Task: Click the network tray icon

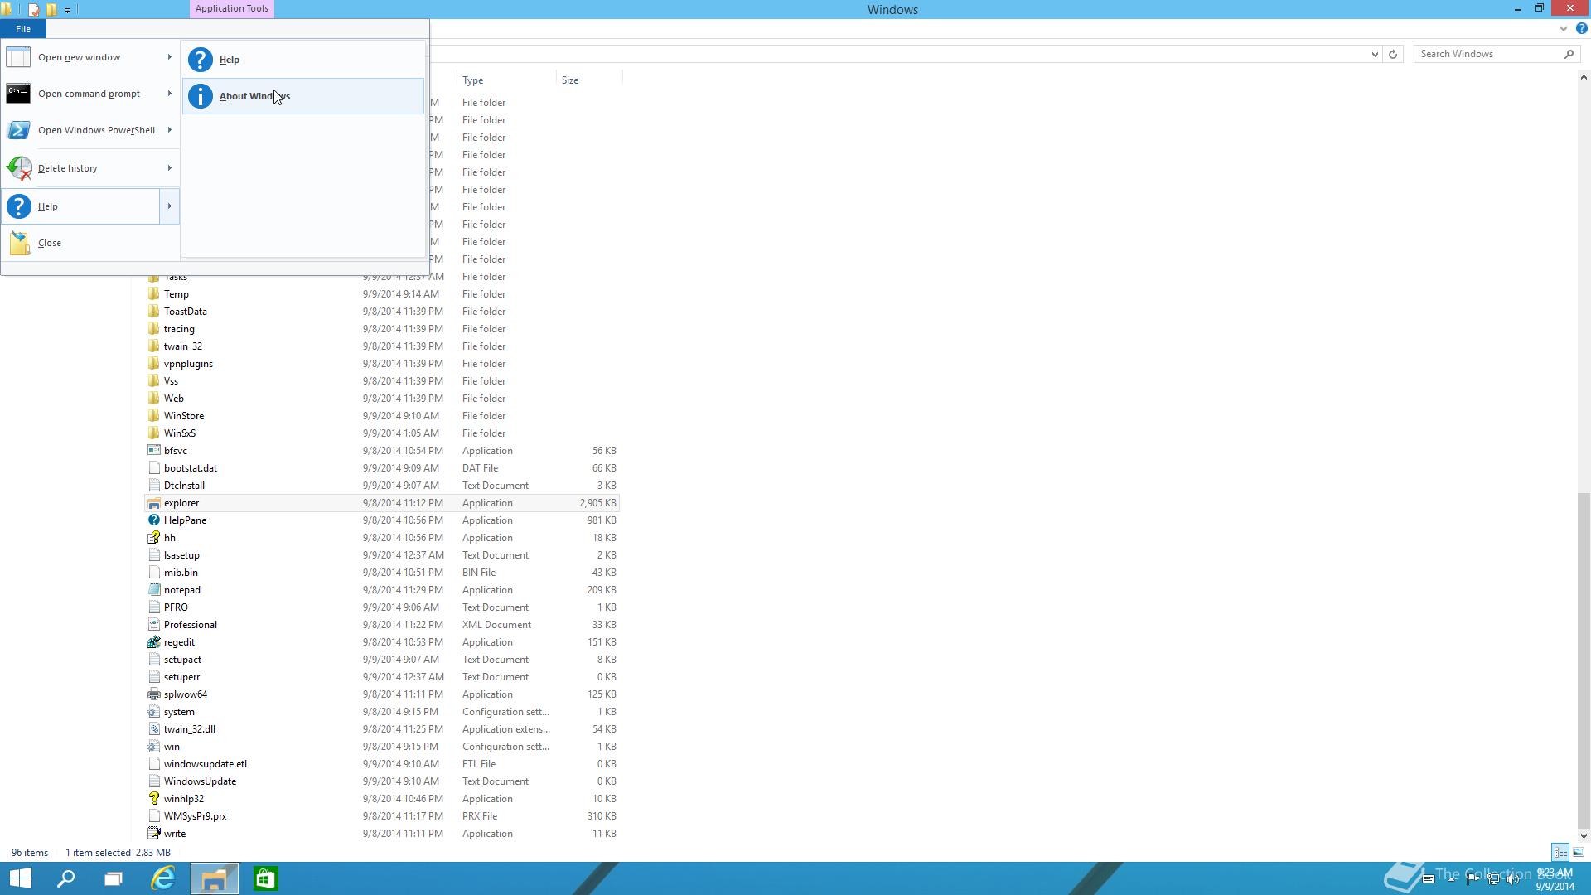Action: (x=1493, y=878)
